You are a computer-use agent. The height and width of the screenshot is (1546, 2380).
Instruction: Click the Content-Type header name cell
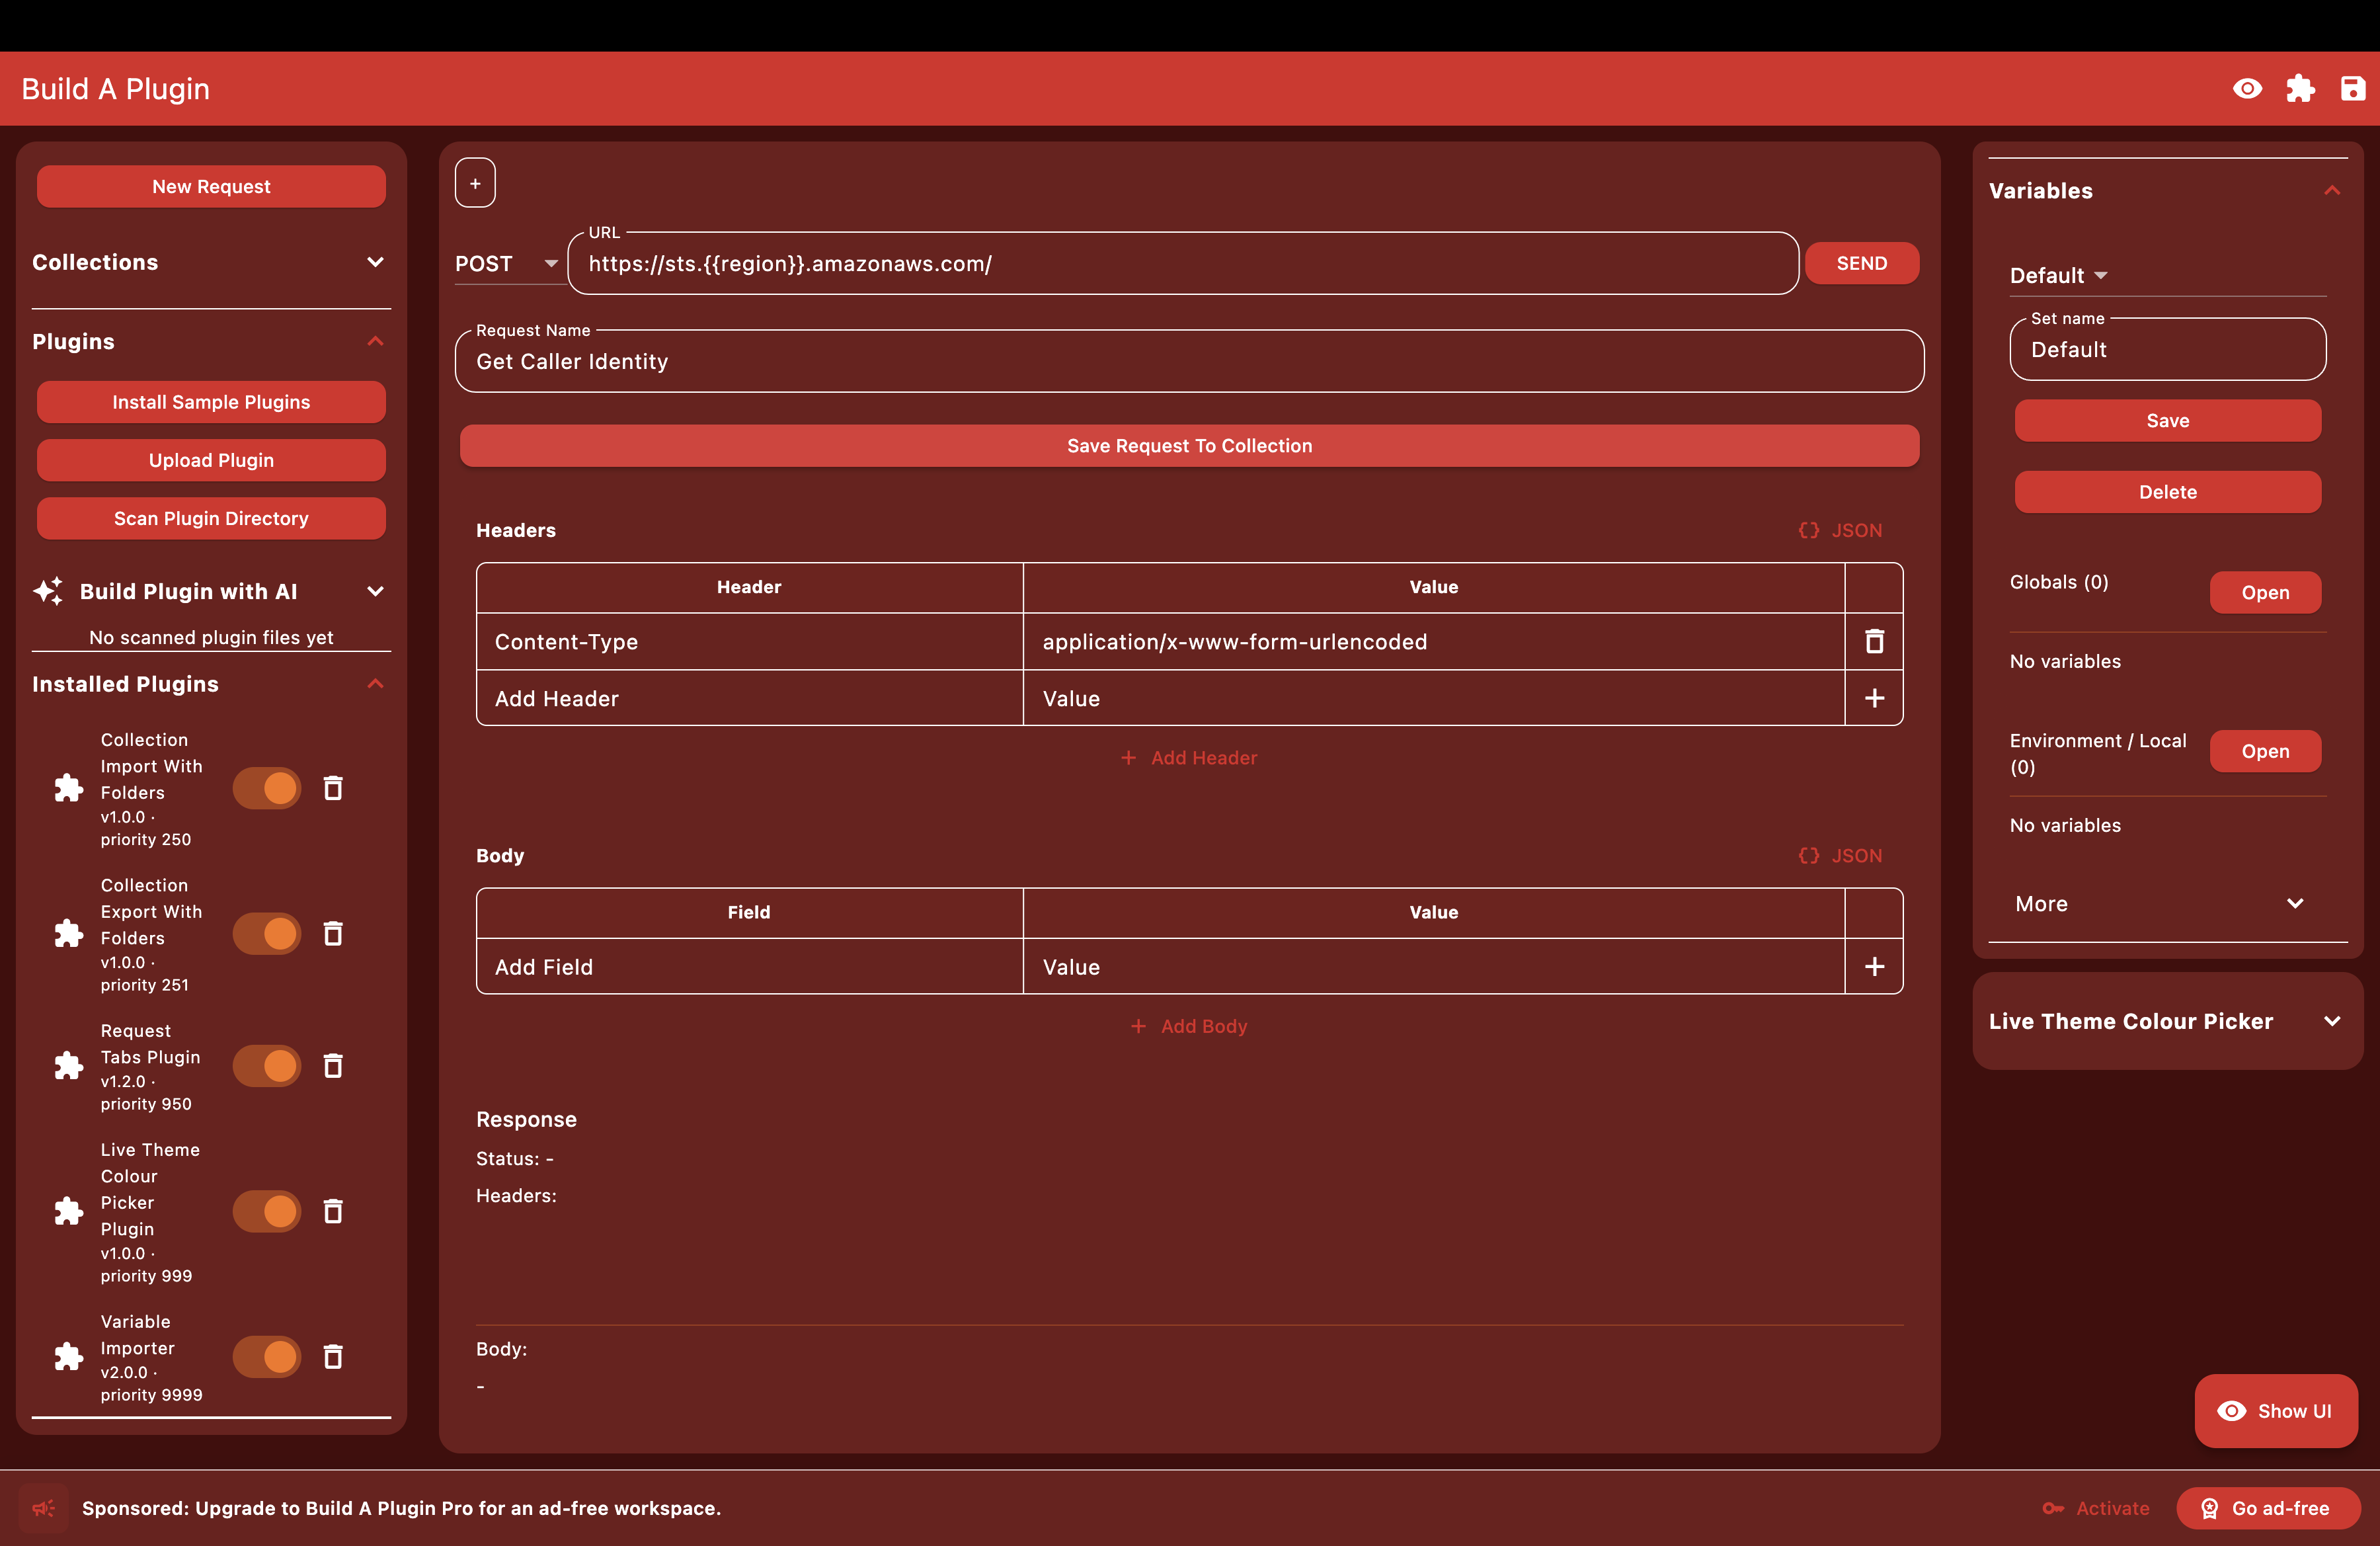pos(749,641)
